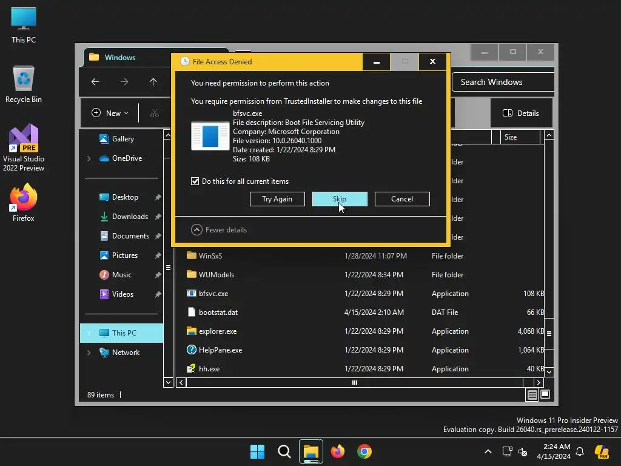Go back in the Windows Explorer window
Screen dimensions: 621x466
95,82
